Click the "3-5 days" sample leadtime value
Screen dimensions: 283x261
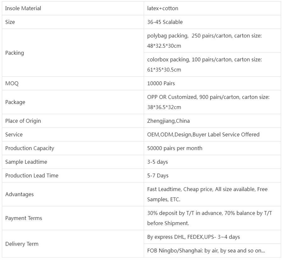coord(157,162)
